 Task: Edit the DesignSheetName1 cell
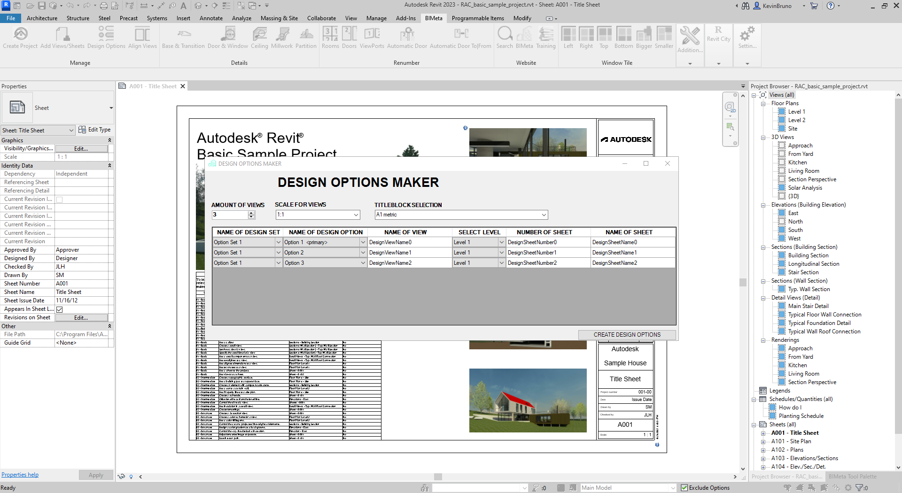(633, 253)
